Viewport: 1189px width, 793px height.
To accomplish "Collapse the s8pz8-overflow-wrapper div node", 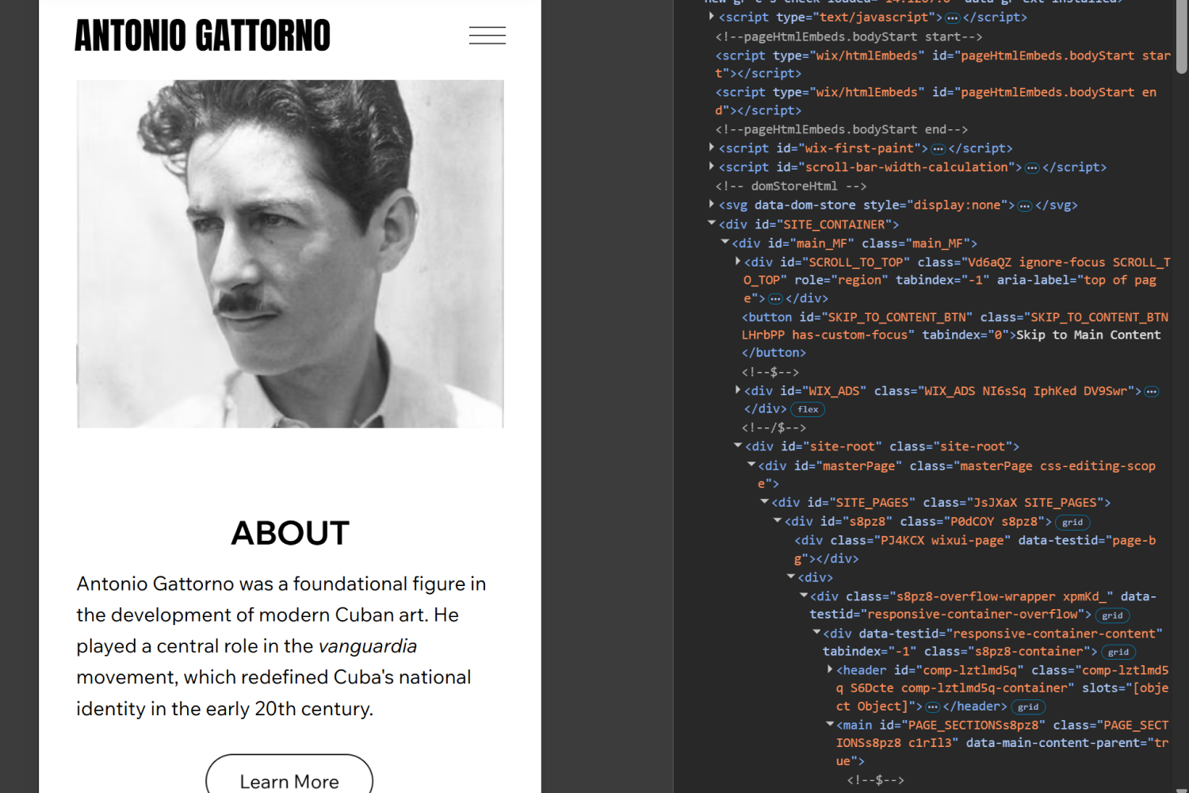I will (803, 596).
